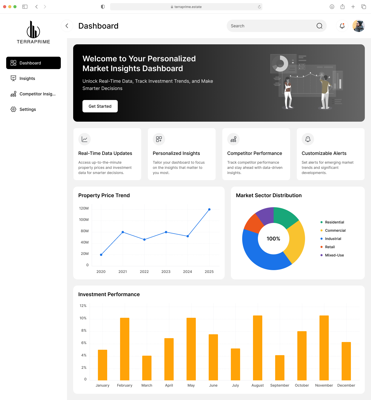
Task: Toggle Commercial in the chart legend
Action: pyautogui.click(x=333, y=230)
